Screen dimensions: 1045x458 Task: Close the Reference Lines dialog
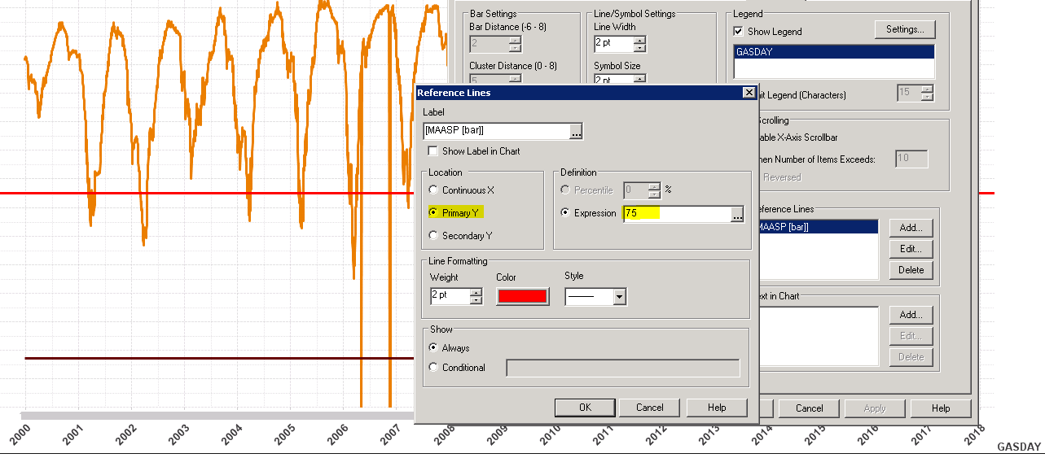tap(749, 93)
